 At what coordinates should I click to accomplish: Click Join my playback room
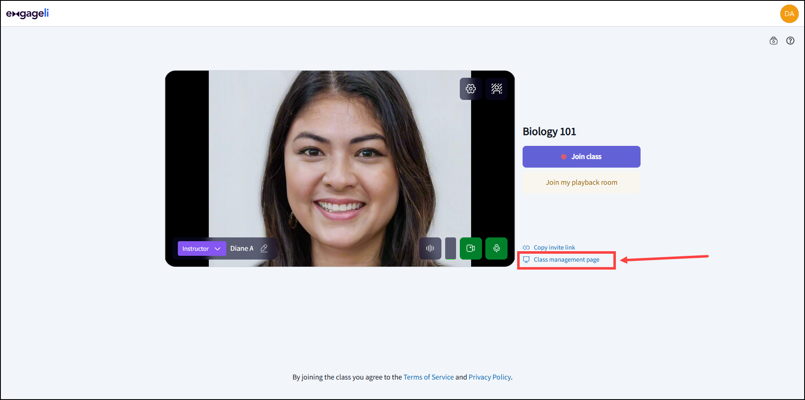pos(581,182)
